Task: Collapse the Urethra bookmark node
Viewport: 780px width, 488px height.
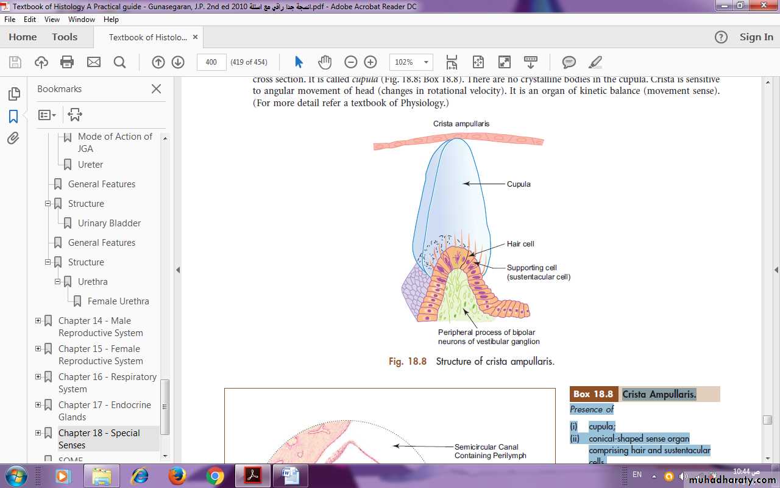Action: (58, 282)
